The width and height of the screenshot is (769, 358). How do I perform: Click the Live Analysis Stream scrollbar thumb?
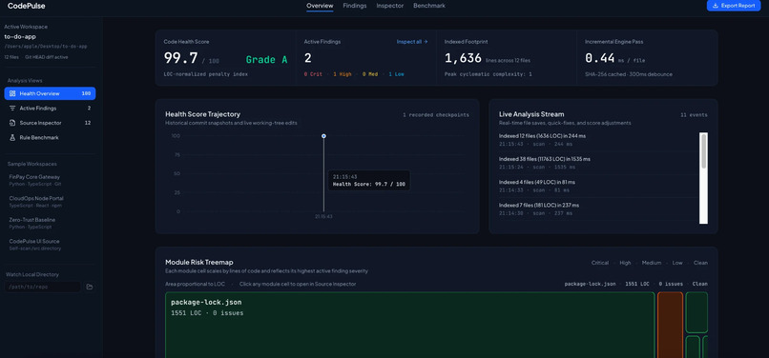coord(704,151)
